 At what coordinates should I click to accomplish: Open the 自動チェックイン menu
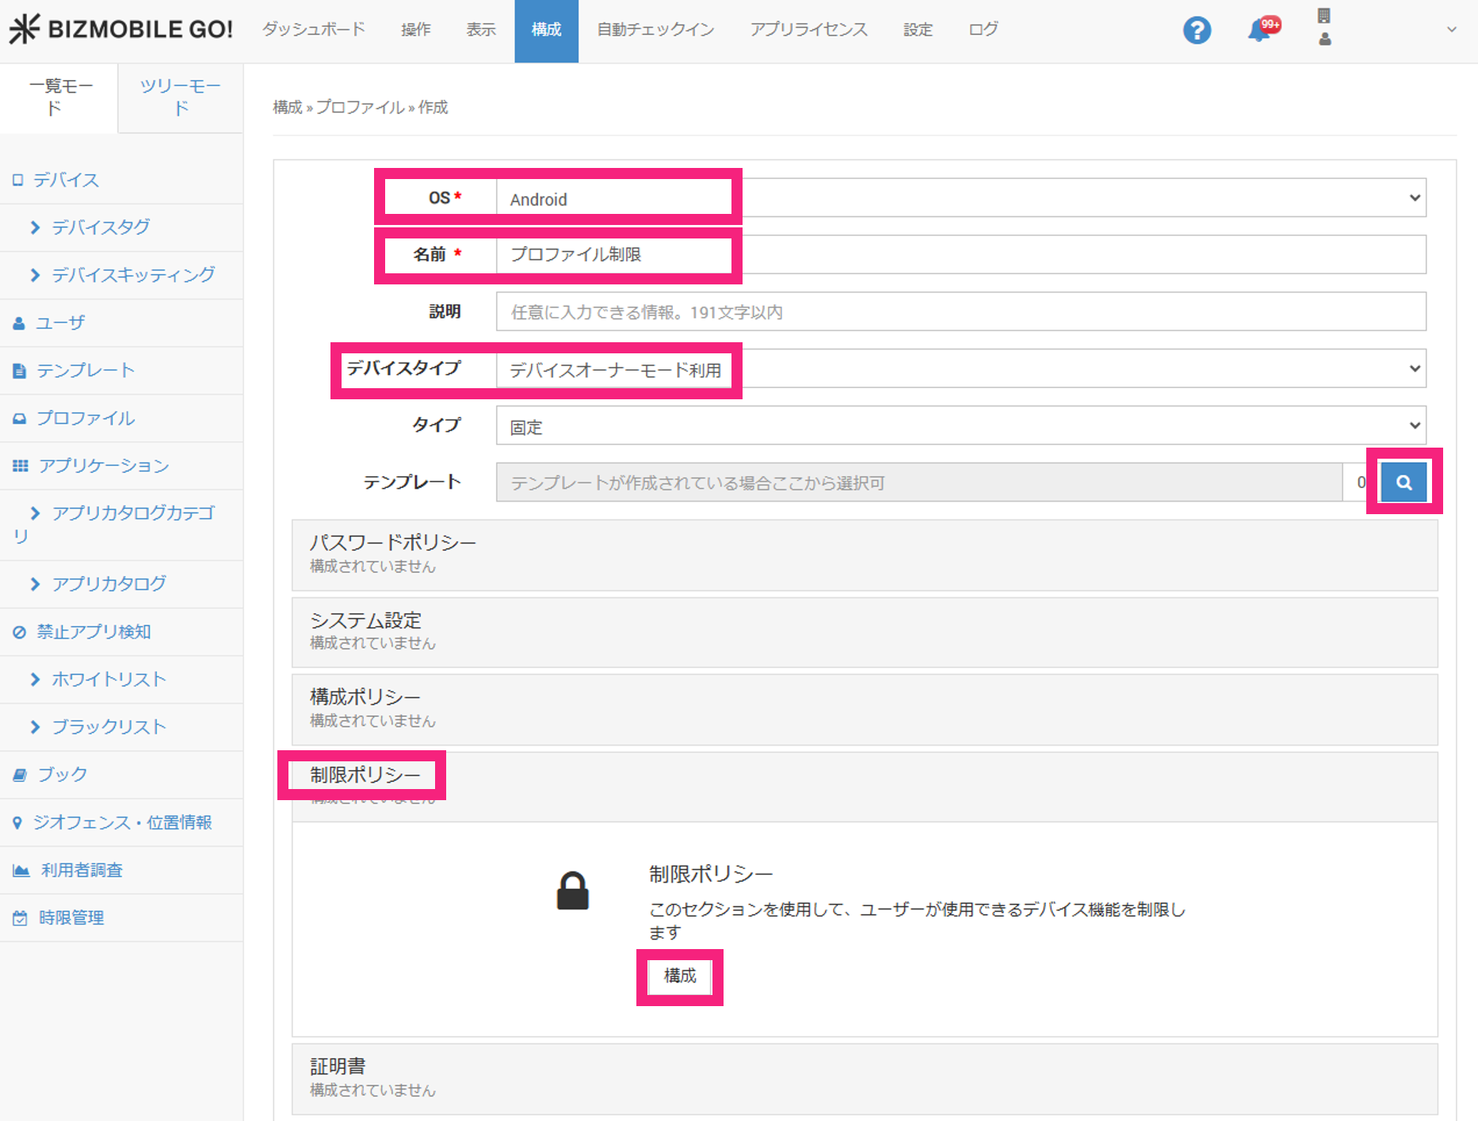click(655, 30)
